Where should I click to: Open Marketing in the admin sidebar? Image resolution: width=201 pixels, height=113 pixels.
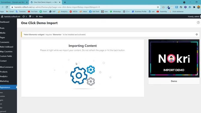[x=4, y=81]
